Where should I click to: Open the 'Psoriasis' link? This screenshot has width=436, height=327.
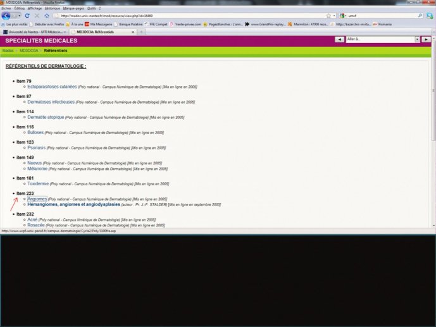(37, 148)
